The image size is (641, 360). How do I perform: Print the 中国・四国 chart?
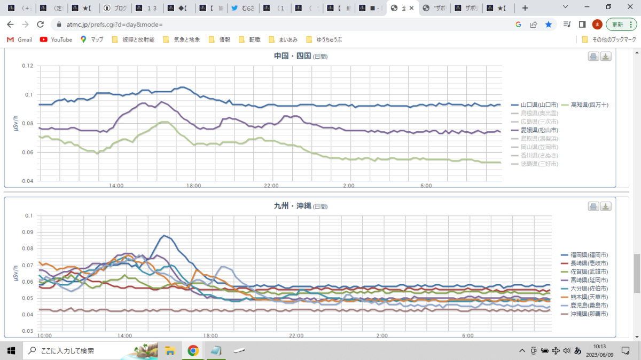[x=593, y=57]
